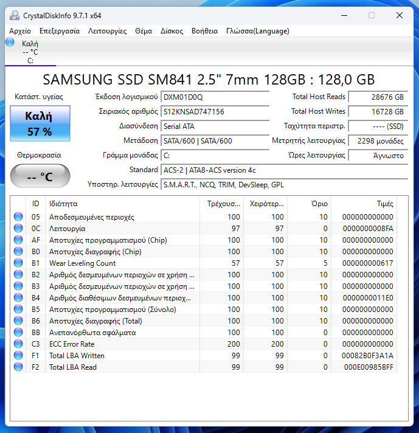Click the Total Host Writes value 16728 GB

378,112
